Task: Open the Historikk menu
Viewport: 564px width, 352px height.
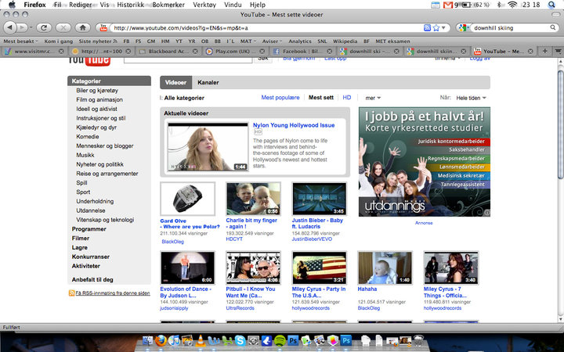Action: [130, 5]
